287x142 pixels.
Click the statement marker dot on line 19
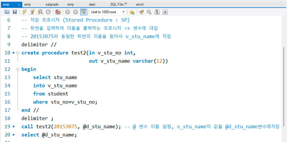[13, 126]
